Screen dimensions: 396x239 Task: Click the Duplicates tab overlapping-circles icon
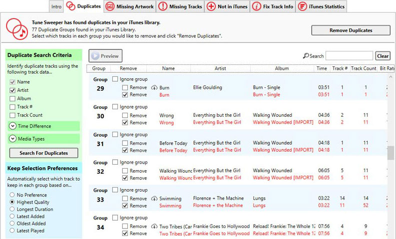pyautogui.click(x=71, y=6)
